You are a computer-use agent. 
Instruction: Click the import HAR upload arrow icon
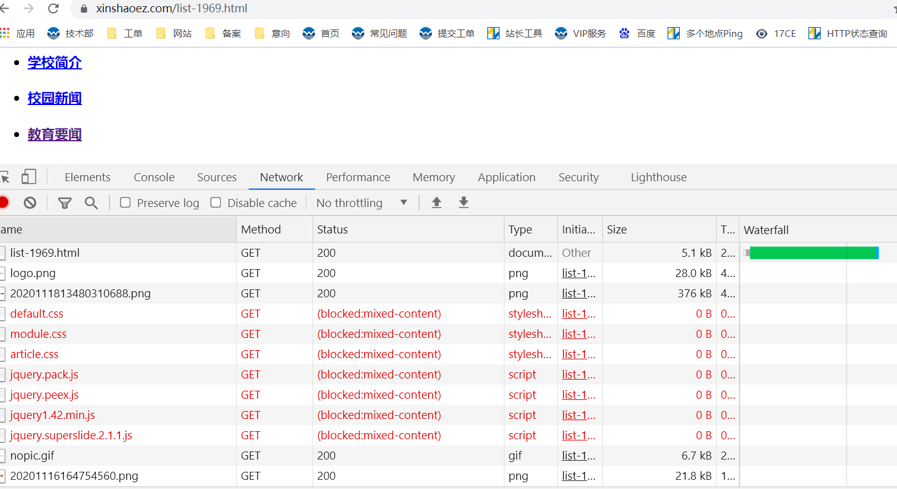(x=436, y=203)
